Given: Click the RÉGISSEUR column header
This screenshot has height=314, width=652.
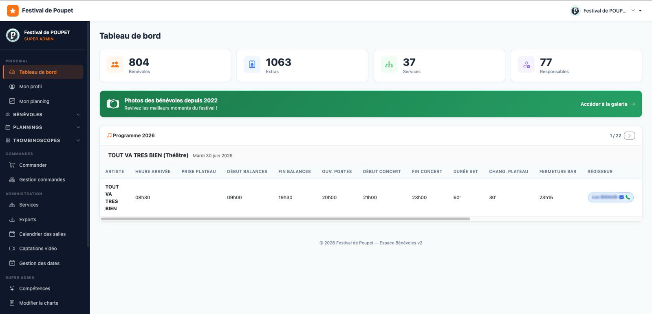Looking at the screenshot, I should [x=600, y=172].
